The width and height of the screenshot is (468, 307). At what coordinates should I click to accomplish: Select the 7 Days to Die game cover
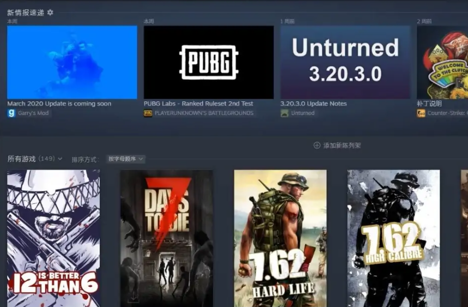point(167,238)
